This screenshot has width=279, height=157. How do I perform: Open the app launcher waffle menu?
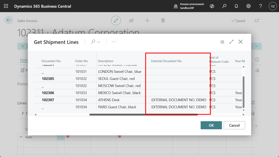pos(6,6)
